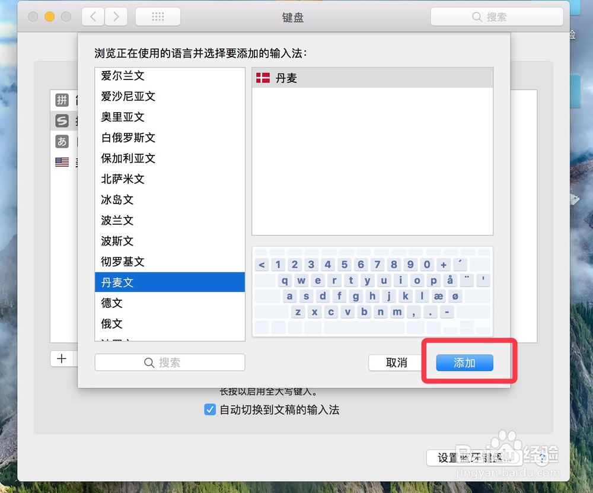Click the 添加 button
This screenshot has width=593, height=493.
(x=464, y=363)
